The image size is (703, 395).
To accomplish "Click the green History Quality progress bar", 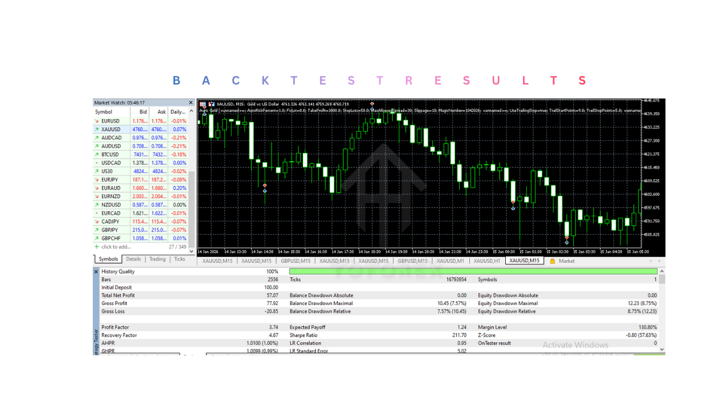I will (472, 271).
